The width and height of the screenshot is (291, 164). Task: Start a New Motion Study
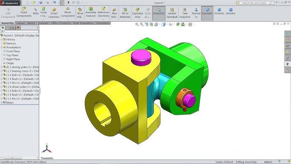click(115, 13)
